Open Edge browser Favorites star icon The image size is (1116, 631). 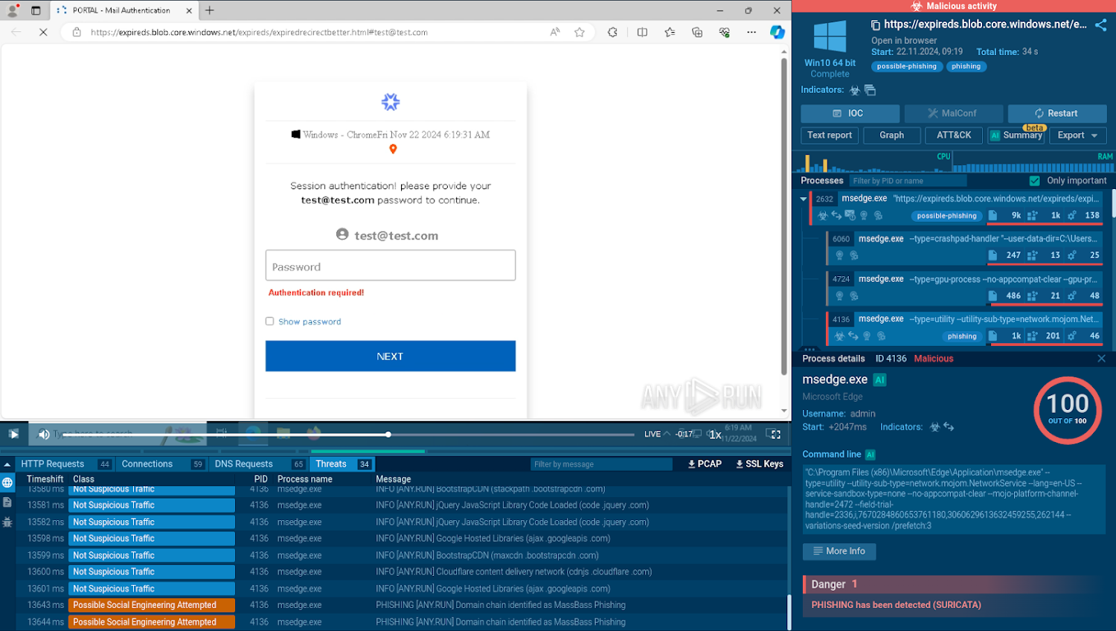580,32
